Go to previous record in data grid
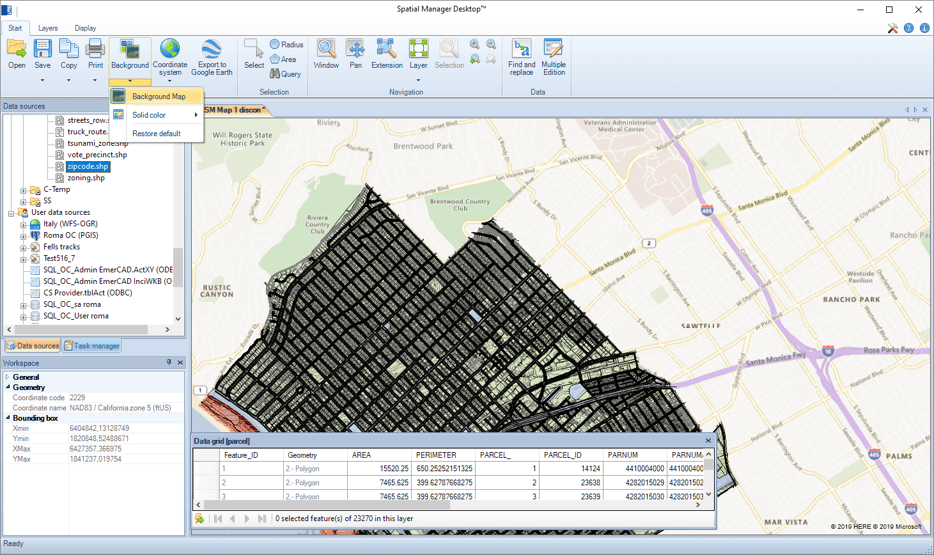 point(233,519)
